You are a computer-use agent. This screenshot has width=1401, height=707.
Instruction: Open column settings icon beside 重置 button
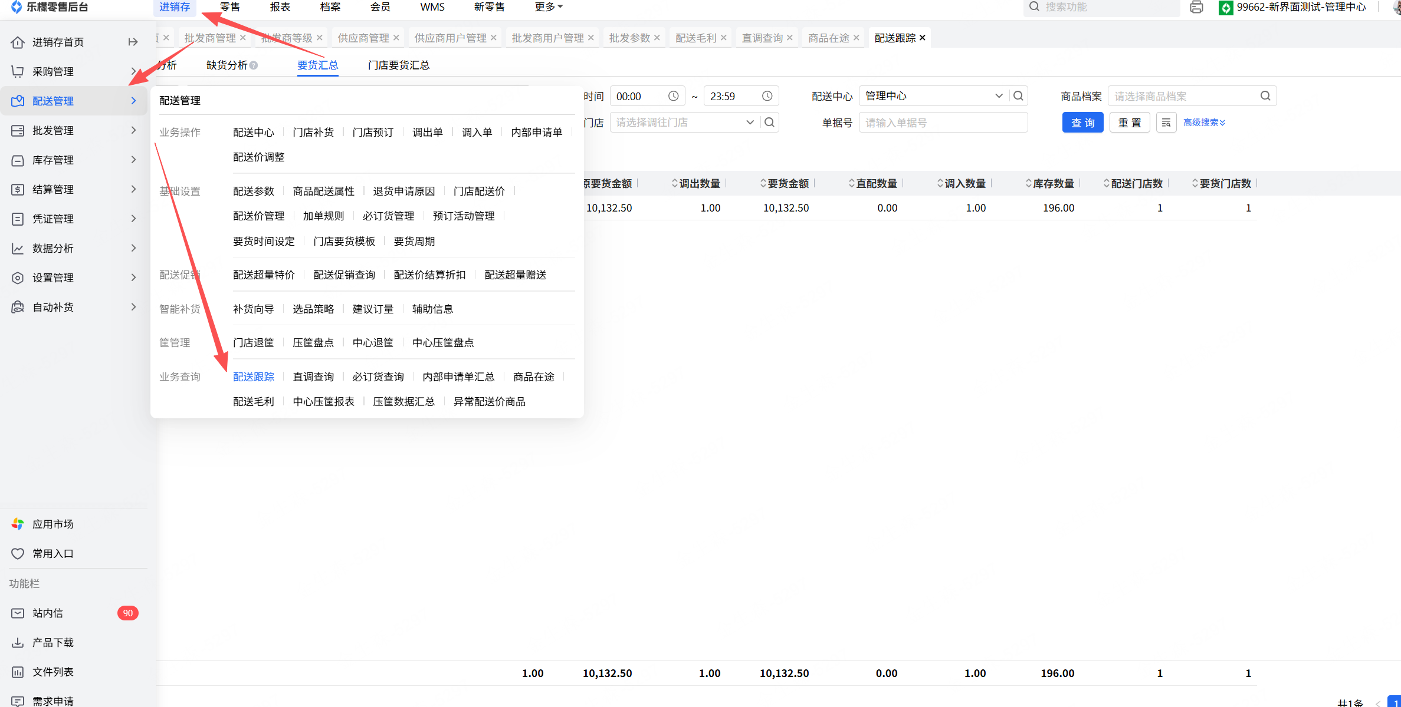pyautogui.click(x=1166, y=123)
